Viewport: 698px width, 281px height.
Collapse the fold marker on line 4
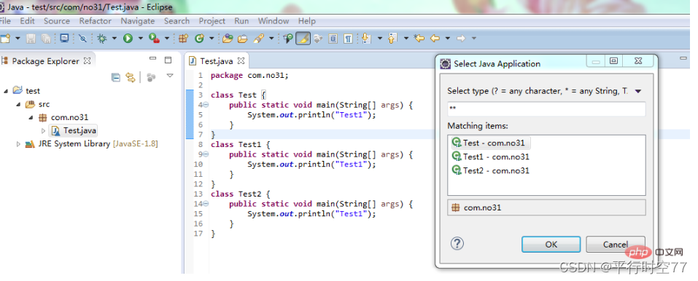(x=206, y=105)
